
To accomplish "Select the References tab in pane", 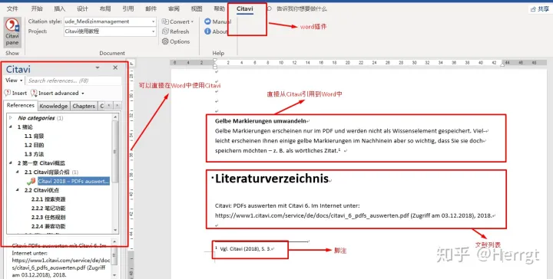I will 21,105.
